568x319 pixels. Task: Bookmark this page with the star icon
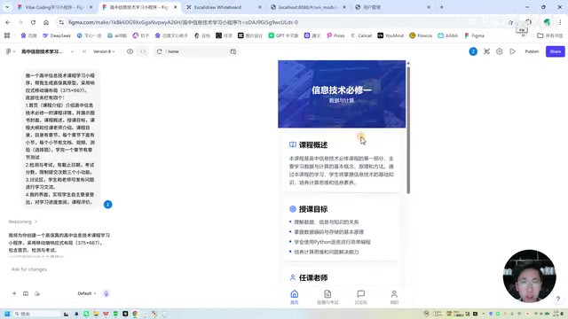tap(510, 22)
